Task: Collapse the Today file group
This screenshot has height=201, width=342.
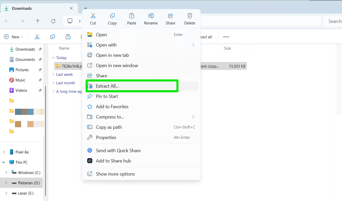Action: coord(53,58)
